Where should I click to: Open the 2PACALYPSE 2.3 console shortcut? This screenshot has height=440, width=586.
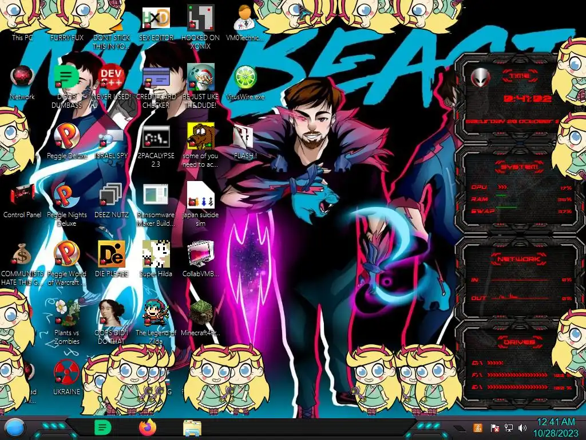(156, 136)
